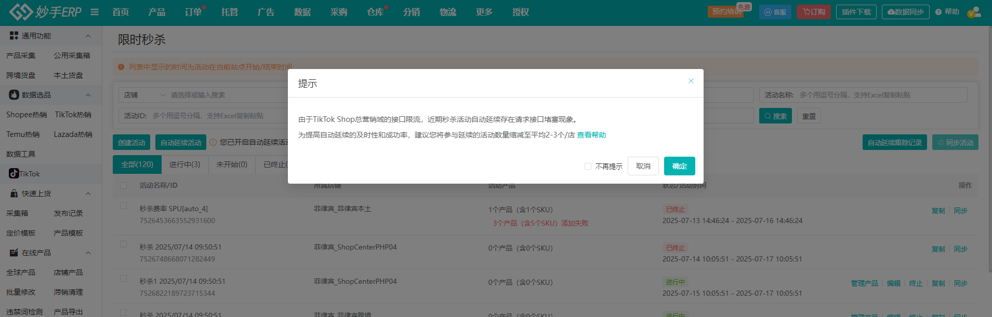Switch to the 全部(120) tab
Screen dimensions: 992x317
tap(137, 164)
